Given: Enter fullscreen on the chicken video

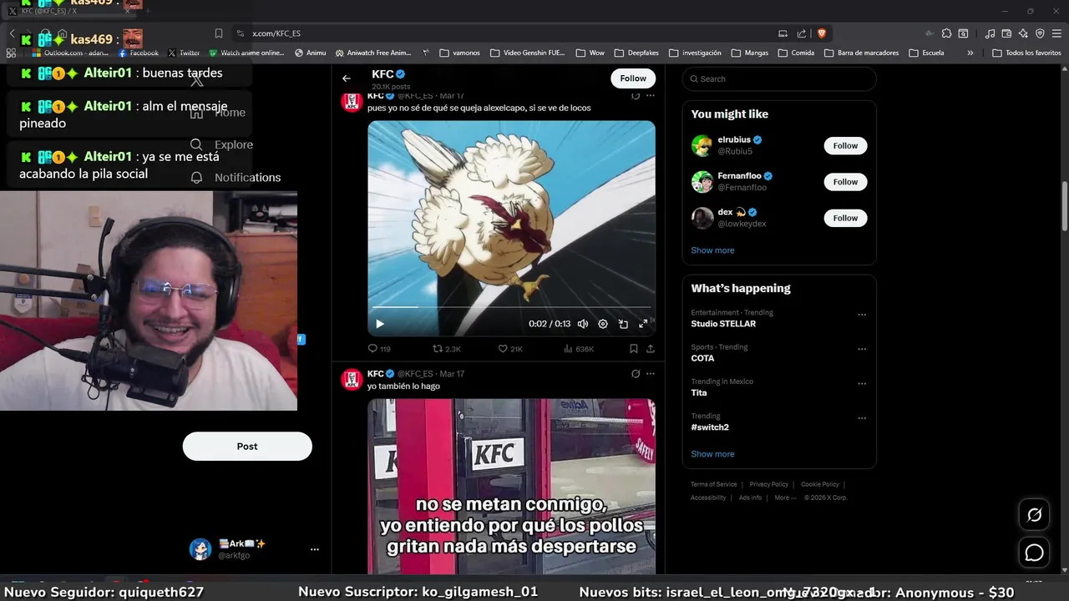Looking at the screenshot, I should [x=643, y=324].
